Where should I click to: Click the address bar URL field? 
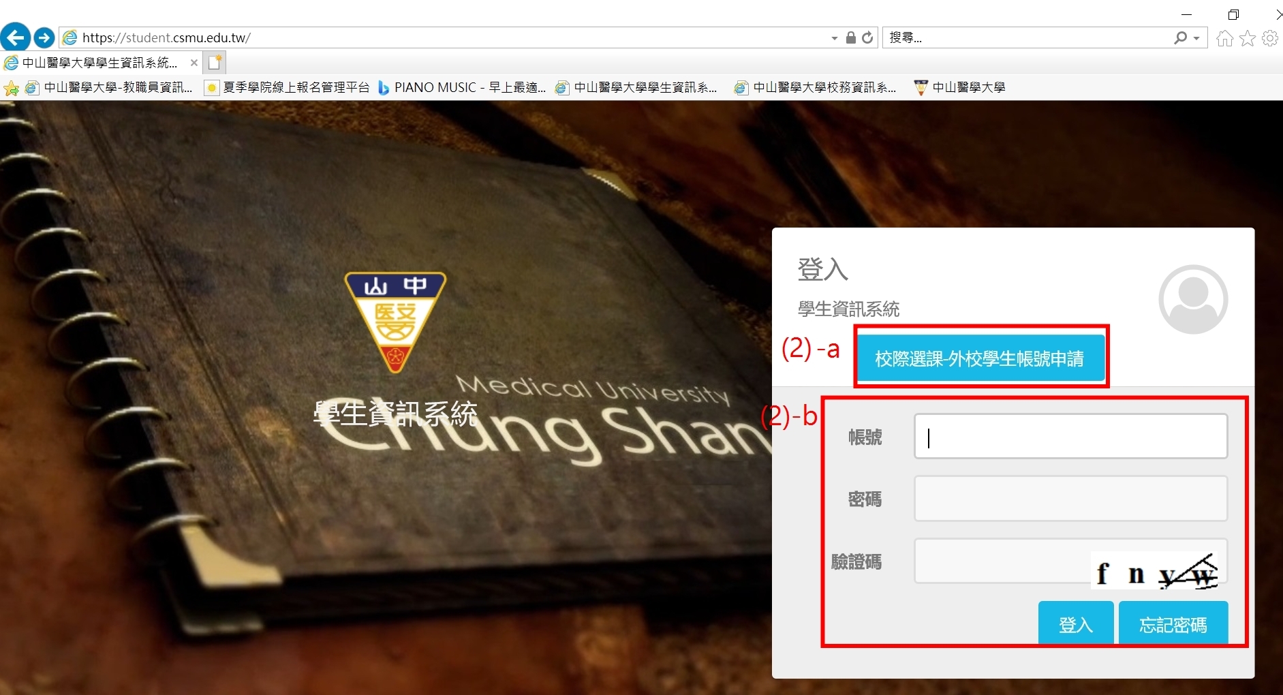tap(450, 37)
